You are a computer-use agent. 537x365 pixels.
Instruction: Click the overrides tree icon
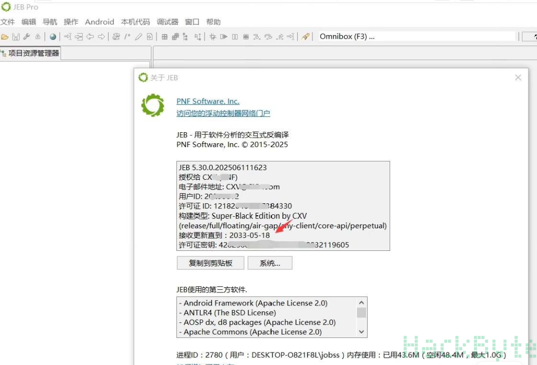[198, 37]
